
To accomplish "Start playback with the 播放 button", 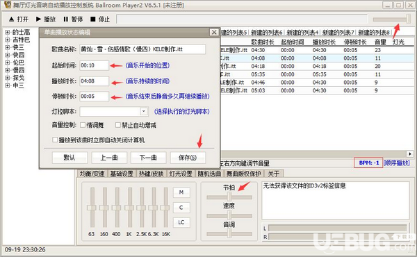I will (x=46, y=19).
